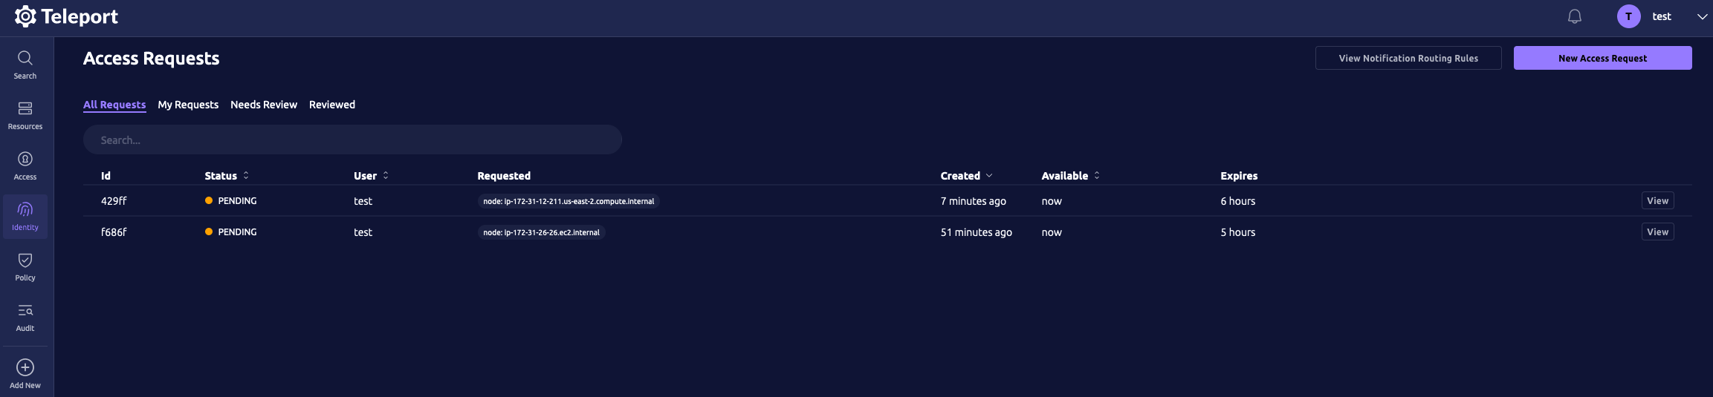This screenshot has height=397, width=1713.
Task: Select the Identity fingerprint icon
Action: [x=25, y=210]
